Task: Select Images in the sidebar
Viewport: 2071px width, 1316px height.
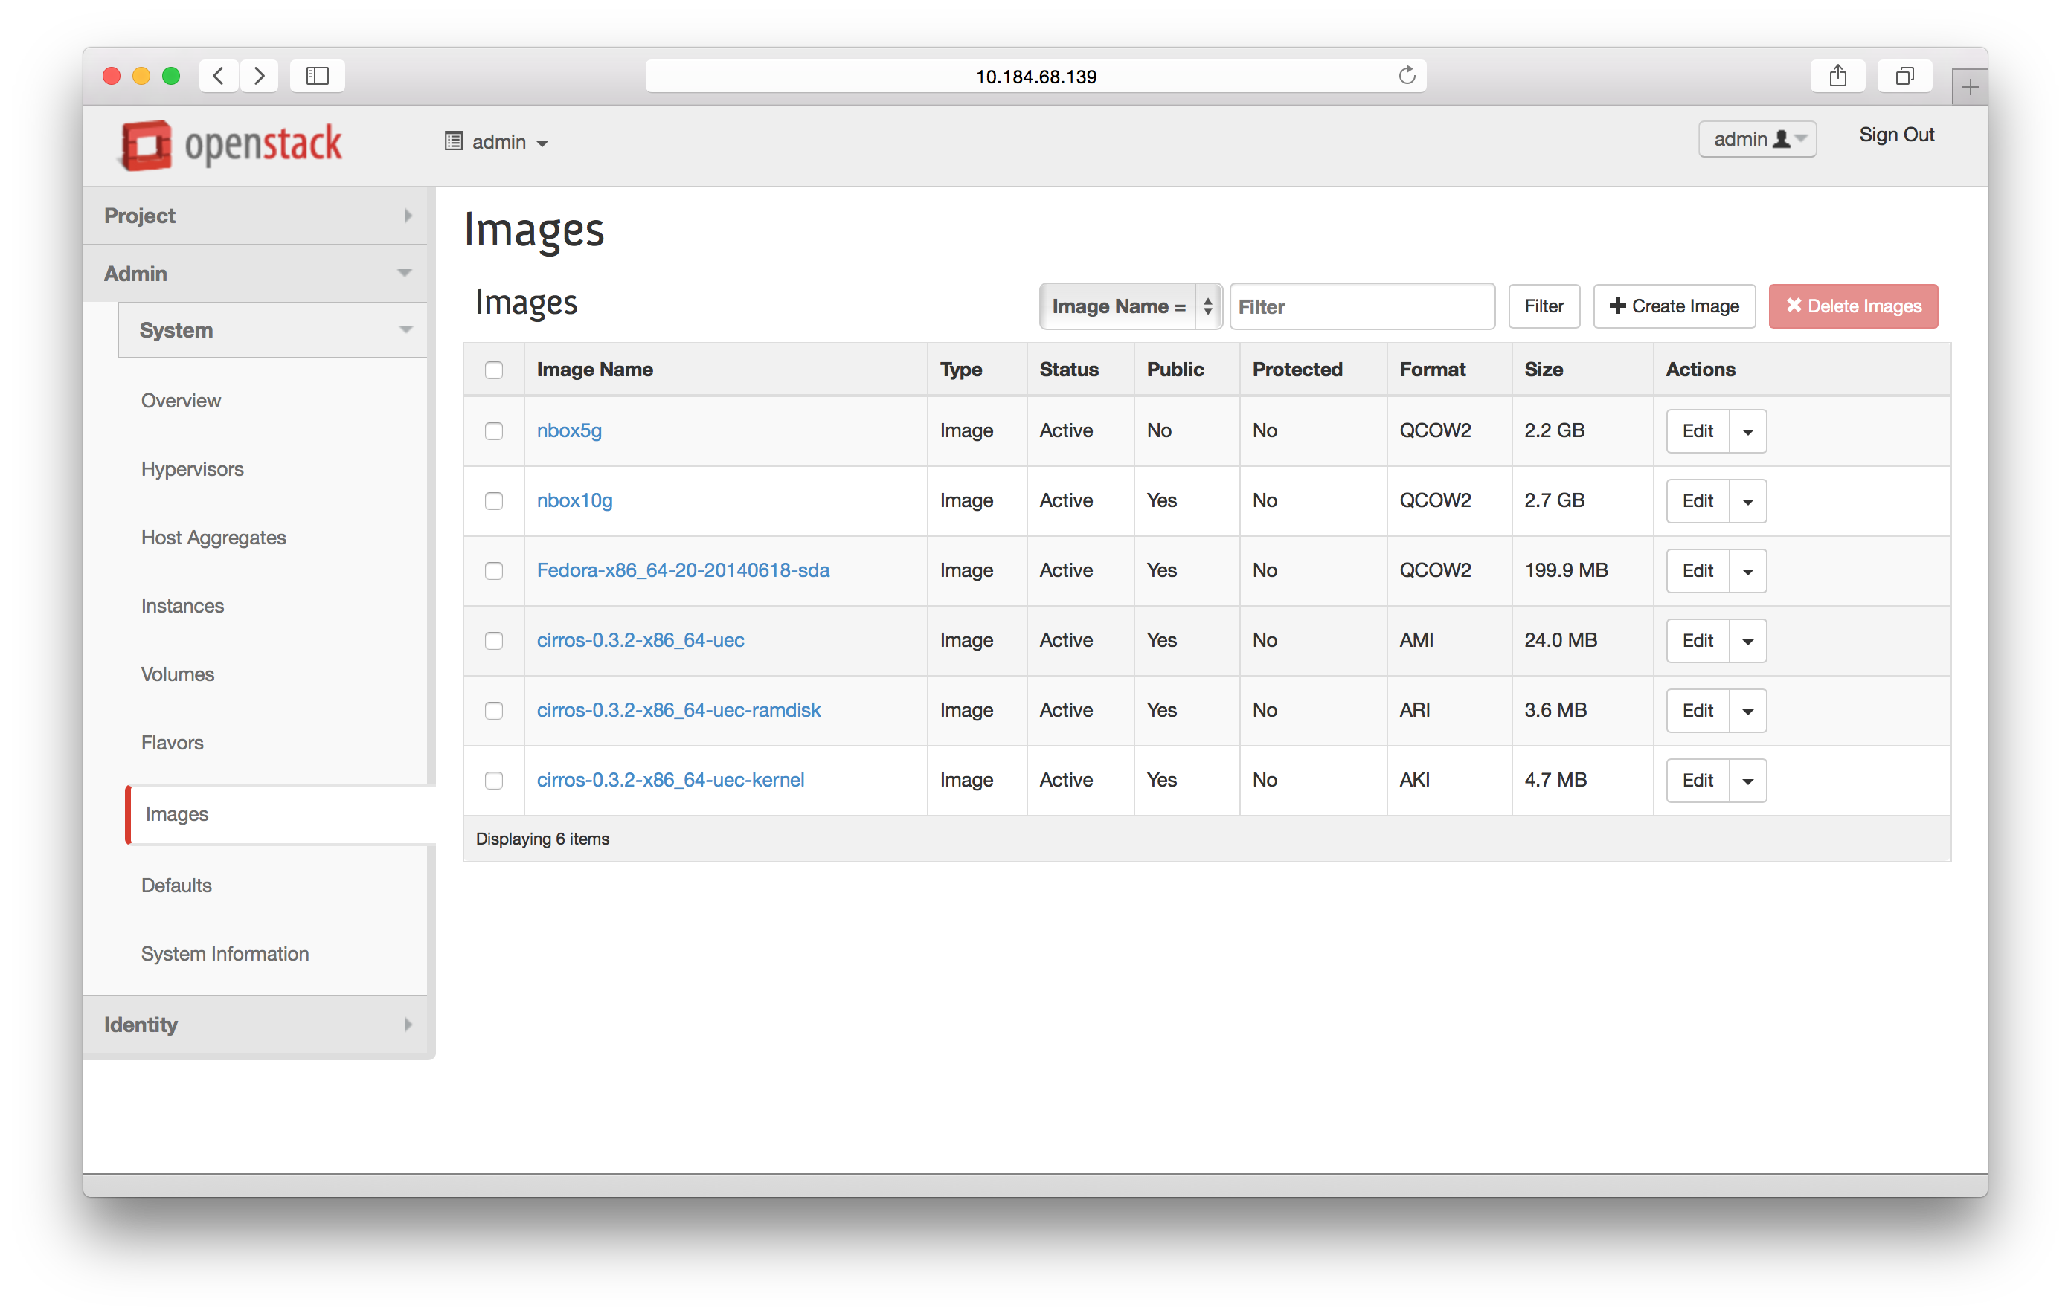Action: pyautogui.click(x=280, y=814)
